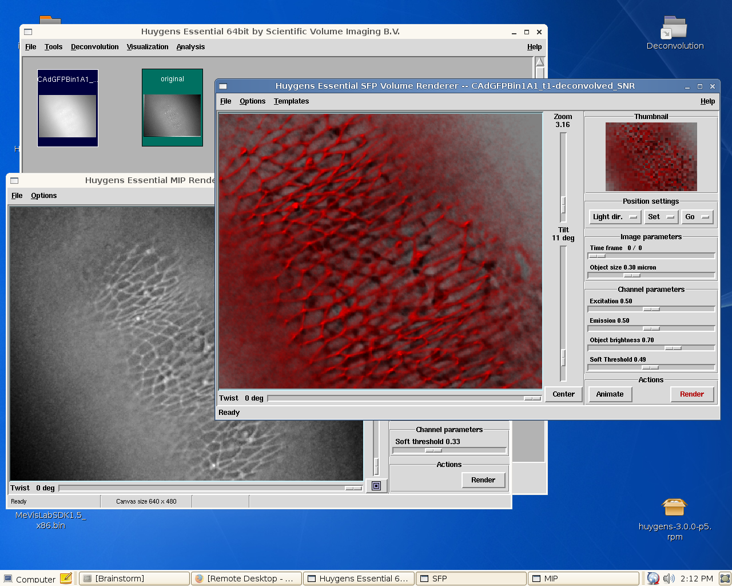
Task: Click the Center button below Tilt slider
Action: pyautogui.click(x=563, y=394)
